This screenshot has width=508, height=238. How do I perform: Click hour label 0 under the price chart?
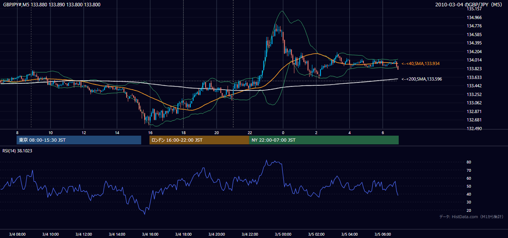pyautogui.click(x=283, y=132)
